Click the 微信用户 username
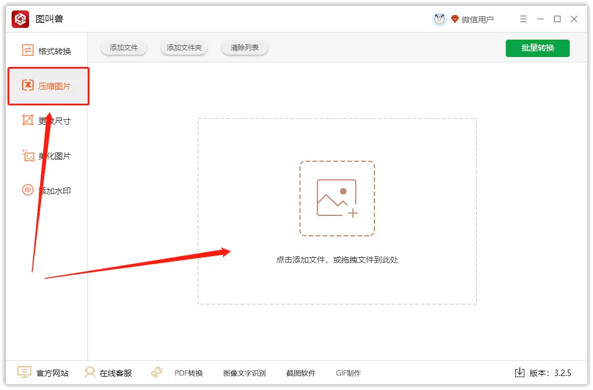This screenshot has height=390, width=593. [478, 19]
